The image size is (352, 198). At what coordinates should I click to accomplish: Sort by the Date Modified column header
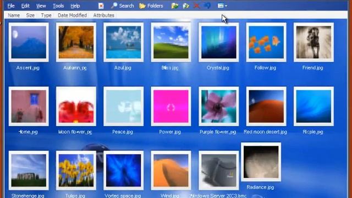[x=72, y=15]
